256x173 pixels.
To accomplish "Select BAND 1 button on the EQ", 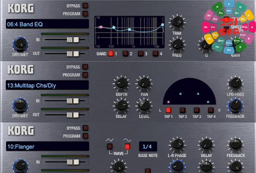I will [111, 53].
